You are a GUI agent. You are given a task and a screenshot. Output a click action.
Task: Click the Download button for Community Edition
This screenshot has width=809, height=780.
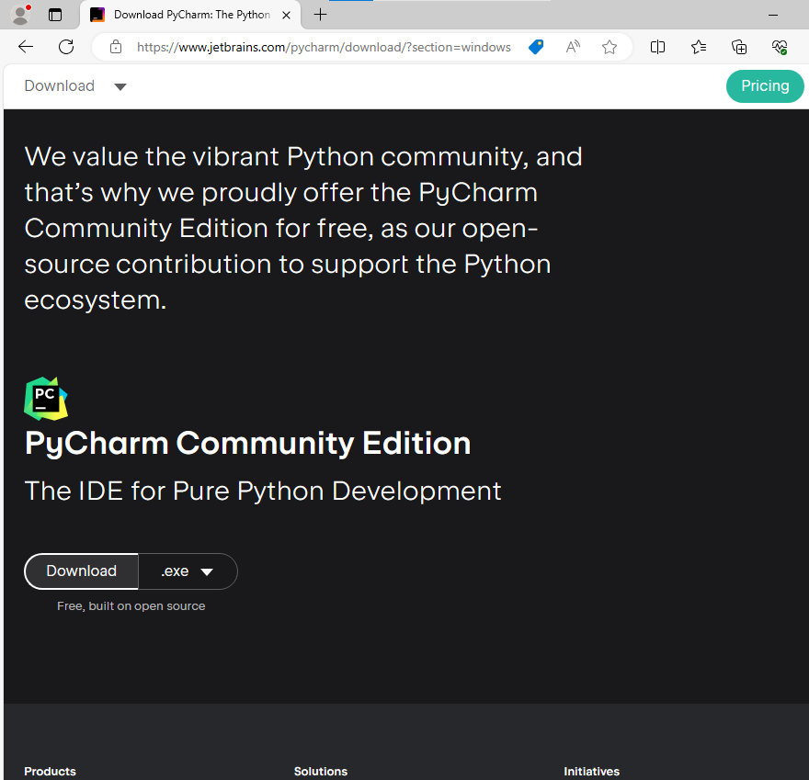pyautogui.click(x=82, y=571)
